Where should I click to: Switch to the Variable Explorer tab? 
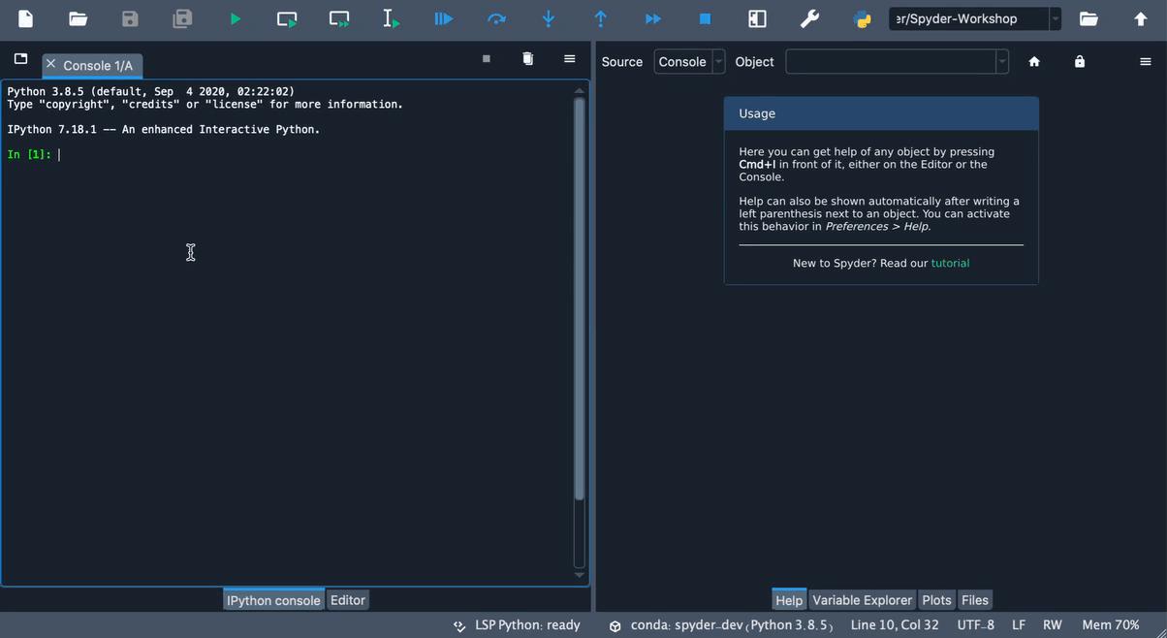[x=862, y=599]
